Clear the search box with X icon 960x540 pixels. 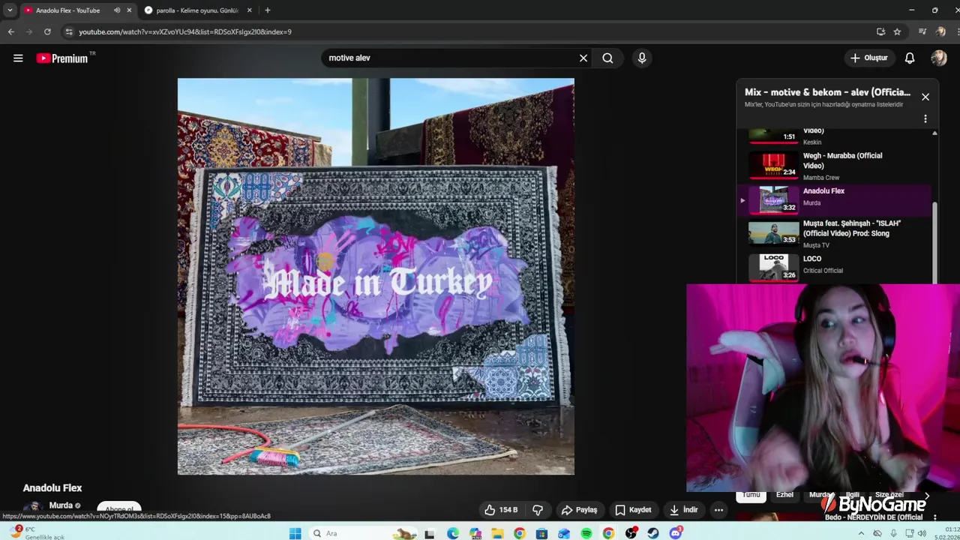pyautogui.click(x=583, y=58)
